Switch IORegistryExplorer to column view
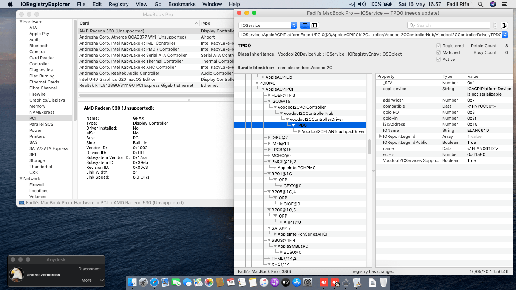Screen dimensions: 516x290 tap(314, 25)
